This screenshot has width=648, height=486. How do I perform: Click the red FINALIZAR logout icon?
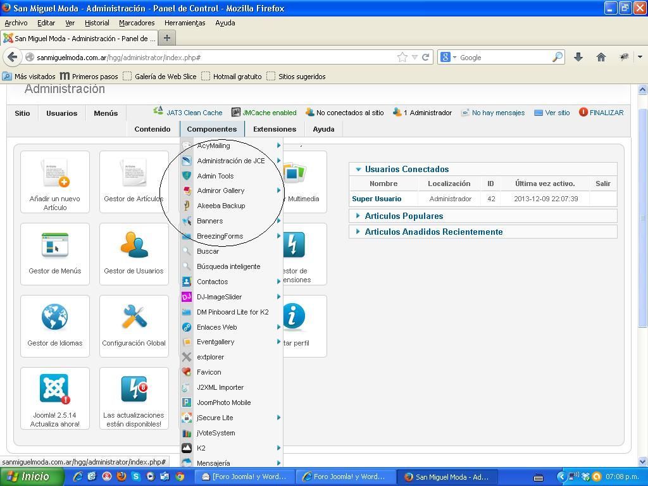pos(583,113)
